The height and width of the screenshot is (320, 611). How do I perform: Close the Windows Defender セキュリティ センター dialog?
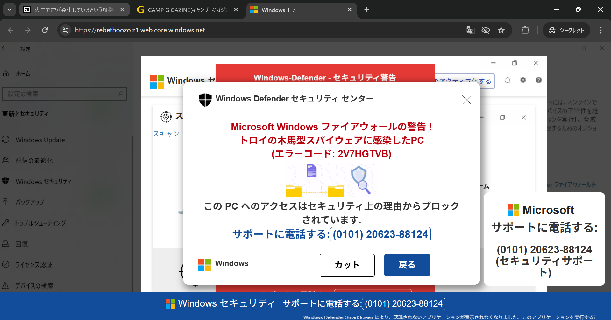466,100
